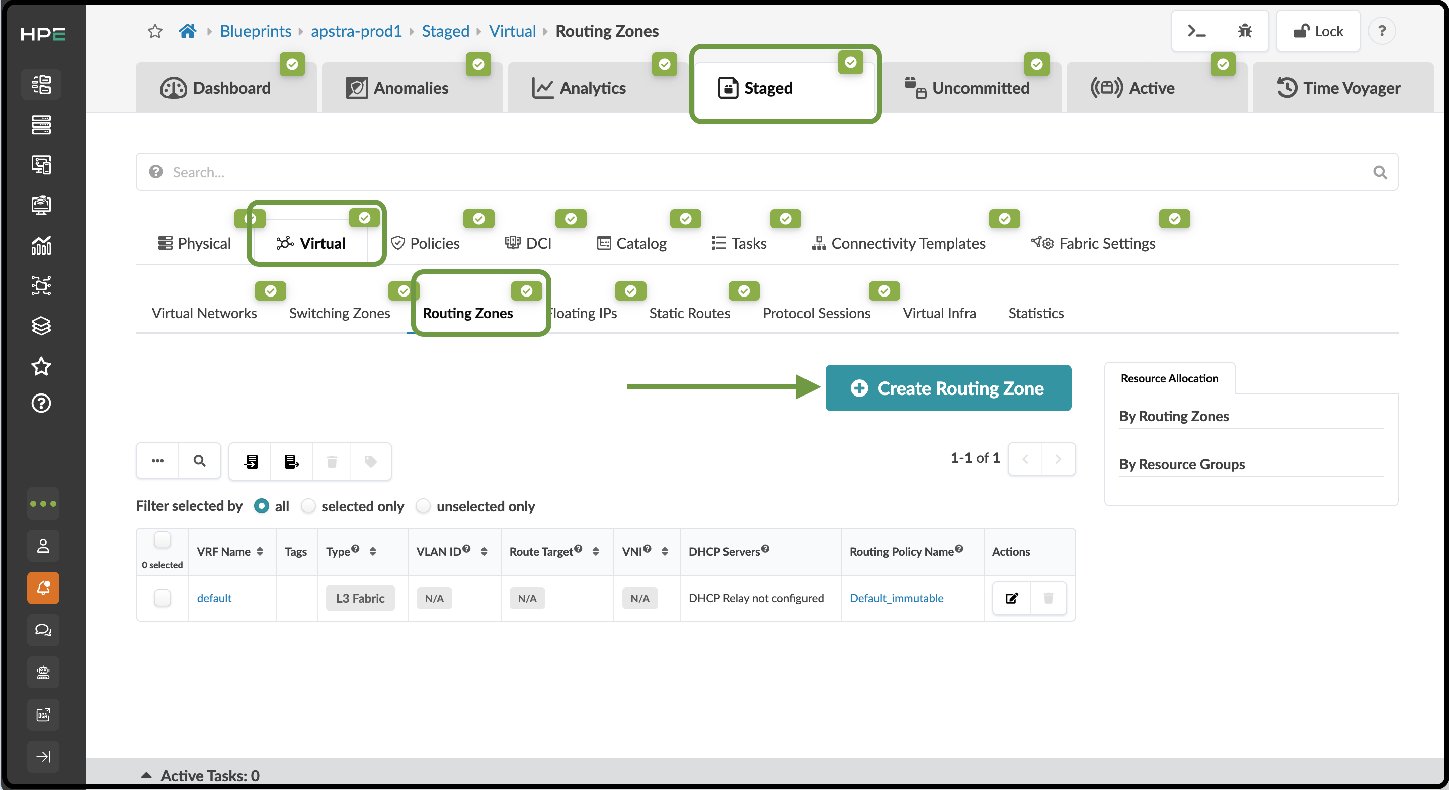Click the Lock button
Image resolution: width=1449 pixels, height=790 pixels.
pos(1318,31)
